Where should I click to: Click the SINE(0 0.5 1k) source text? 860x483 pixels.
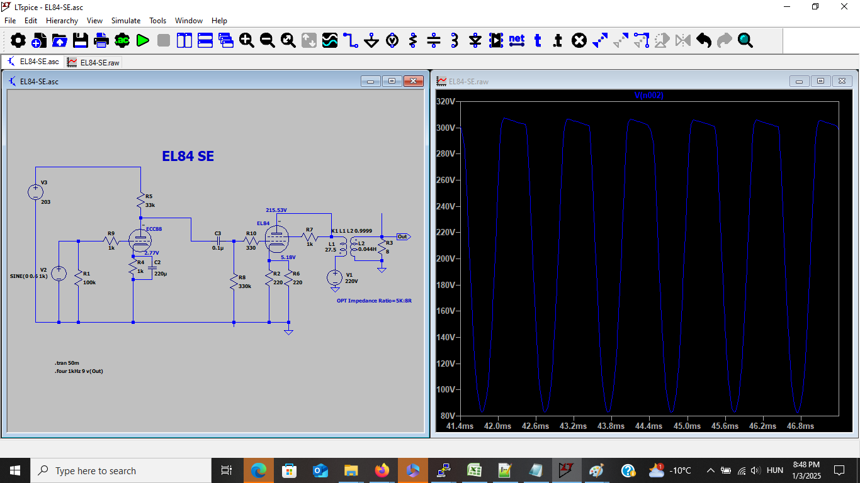[29, 276]
